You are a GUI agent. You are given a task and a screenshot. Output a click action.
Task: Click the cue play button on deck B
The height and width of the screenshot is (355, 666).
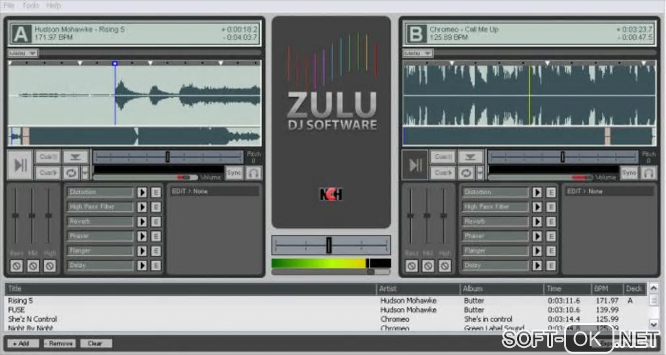coord(443,173)
